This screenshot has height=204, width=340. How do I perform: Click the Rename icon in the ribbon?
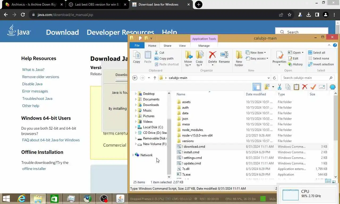click(224, 55)
